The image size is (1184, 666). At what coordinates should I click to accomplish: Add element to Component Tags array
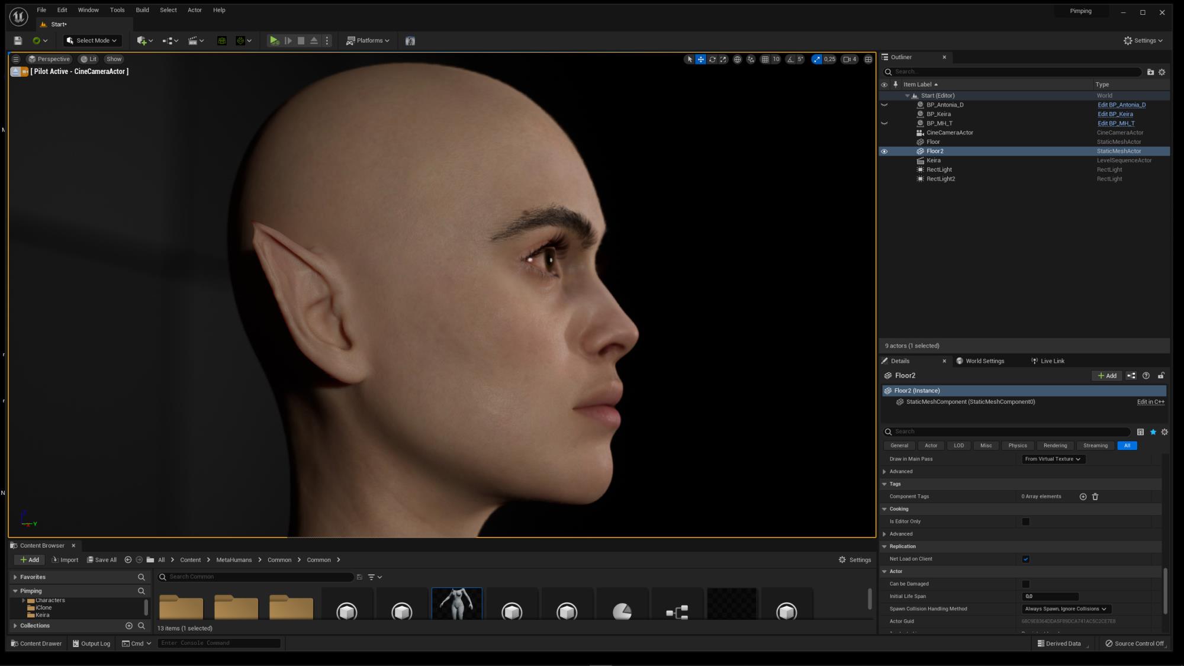pyautogui.click(x=1083, y=497)
